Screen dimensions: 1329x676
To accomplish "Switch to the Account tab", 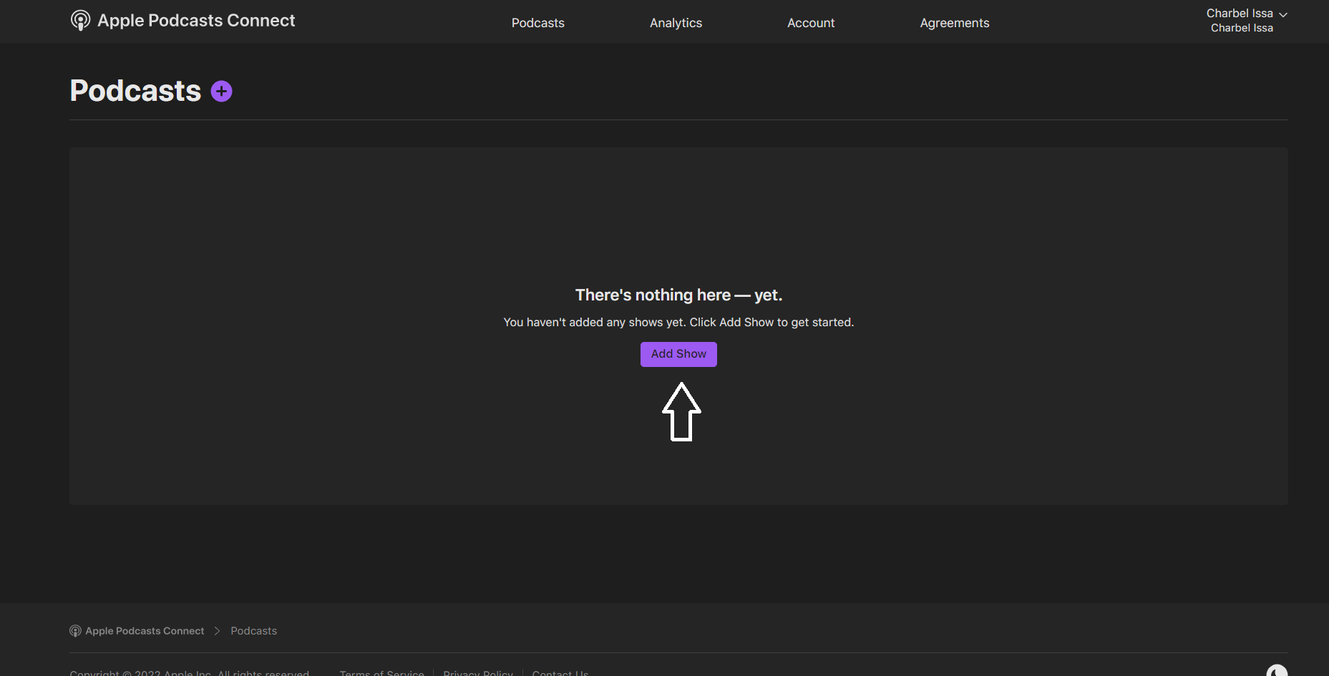I will click(811, 23).
